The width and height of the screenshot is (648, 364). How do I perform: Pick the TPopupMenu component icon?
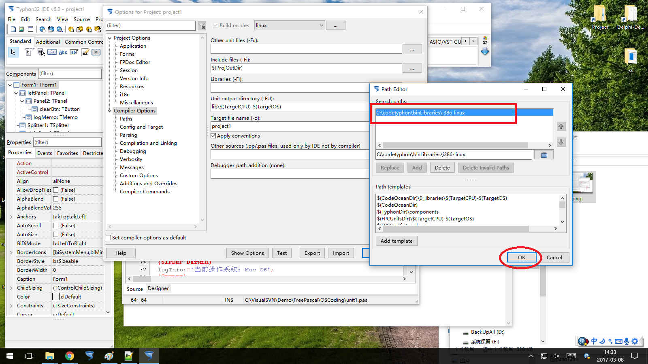coord(41,52)
